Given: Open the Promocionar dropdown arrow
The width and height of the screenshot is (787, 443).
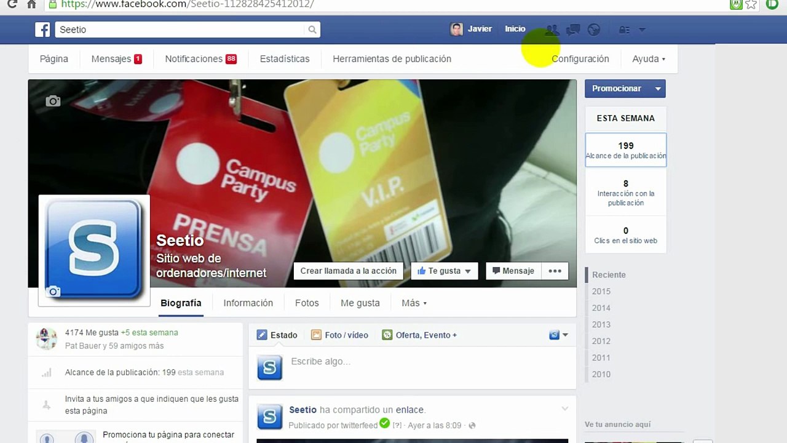Looking at the screenshot, I should coord(657,89).
